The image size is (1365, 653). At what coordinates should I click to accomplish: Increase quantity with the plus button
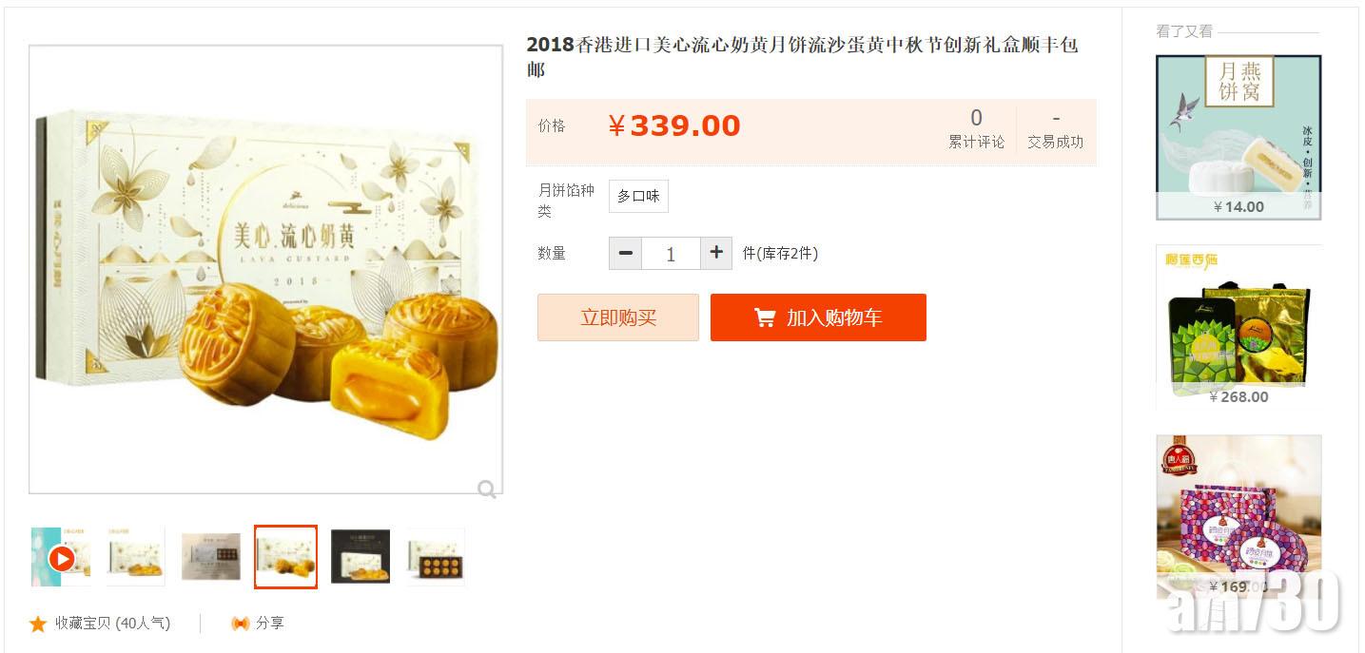(x=716, y=253)
